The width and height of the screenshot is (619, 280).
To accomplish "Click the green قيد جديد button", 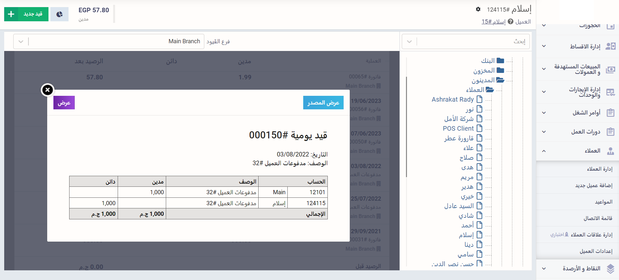I will coord(26,14).
